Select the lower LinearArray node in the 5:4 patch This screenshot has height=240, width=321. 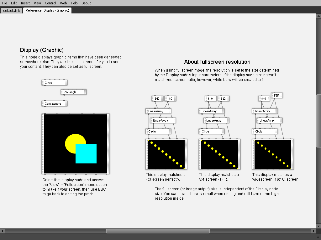pos(216,121)
